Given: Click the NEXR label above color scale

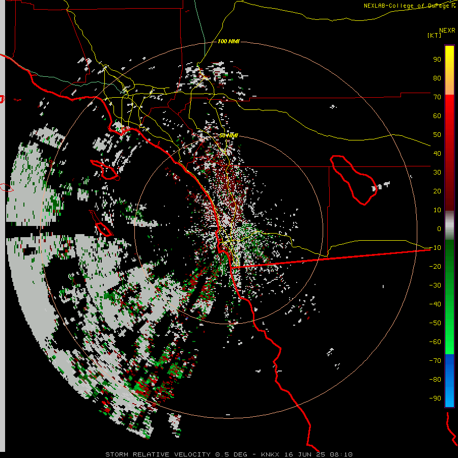Looking at the screenshot, I should tap(447, 31).
